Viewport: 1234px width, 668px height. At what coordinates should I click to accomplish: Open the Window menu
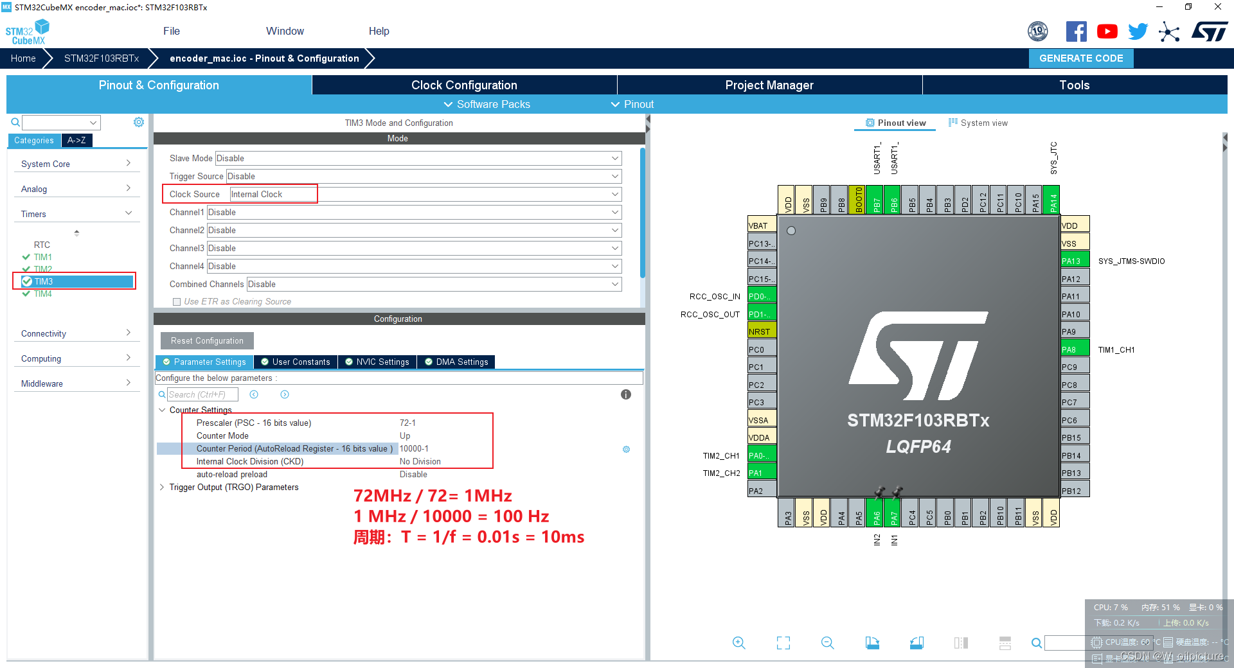click(x=285, y=31)
